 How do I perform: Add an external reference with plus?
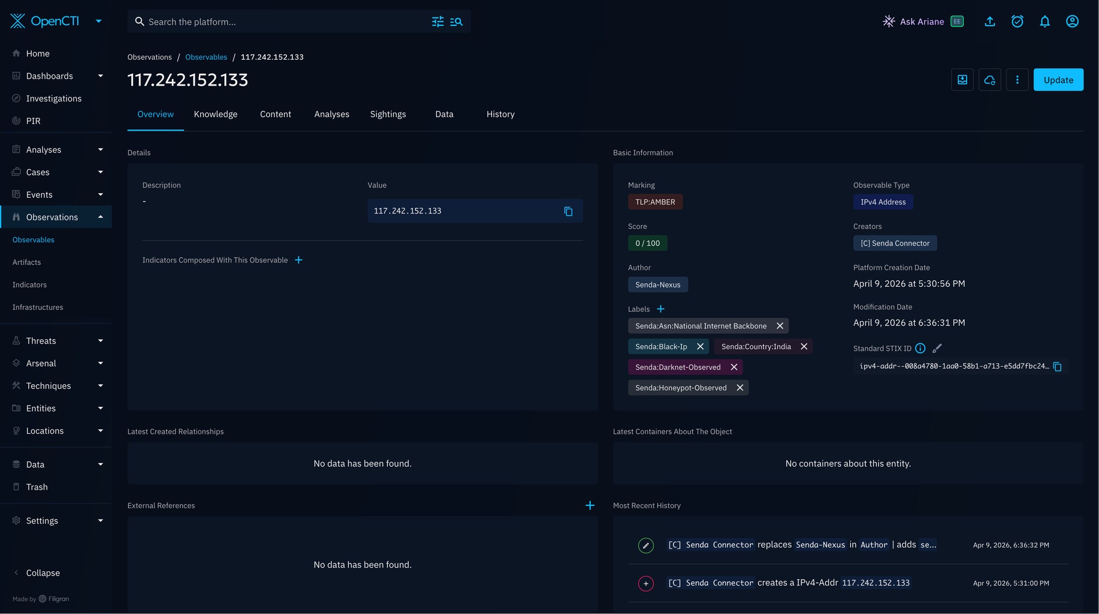tap(590, 506)
